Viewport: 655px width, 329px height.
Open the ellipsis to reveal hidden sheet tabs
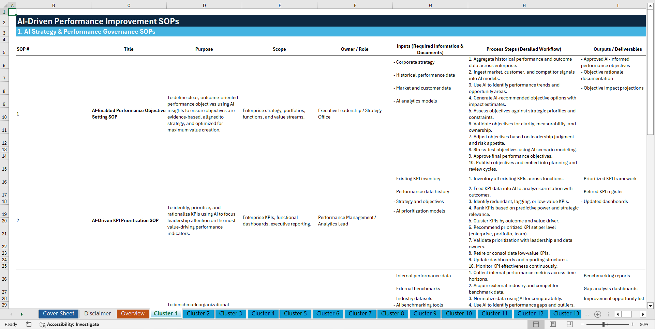587,314
